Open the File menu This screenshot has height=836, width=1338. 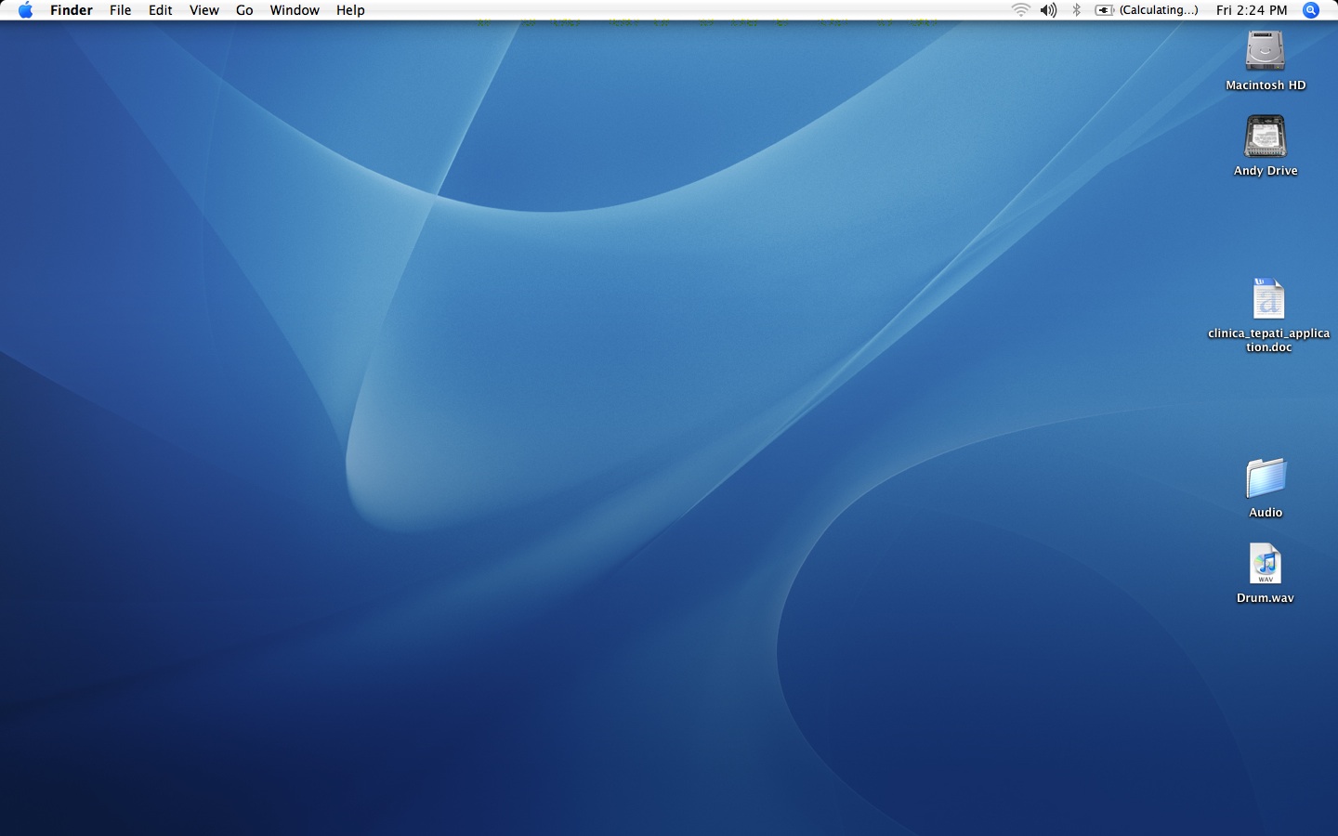(120, 10)
